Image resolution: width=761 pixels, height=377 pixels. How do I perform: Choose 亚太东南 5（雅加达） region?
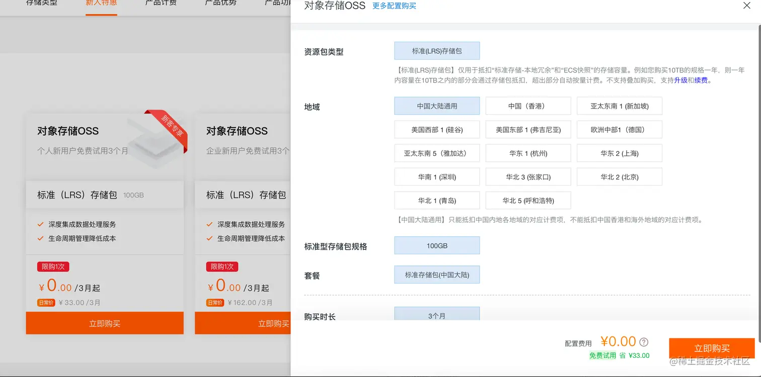pos(437,153)
